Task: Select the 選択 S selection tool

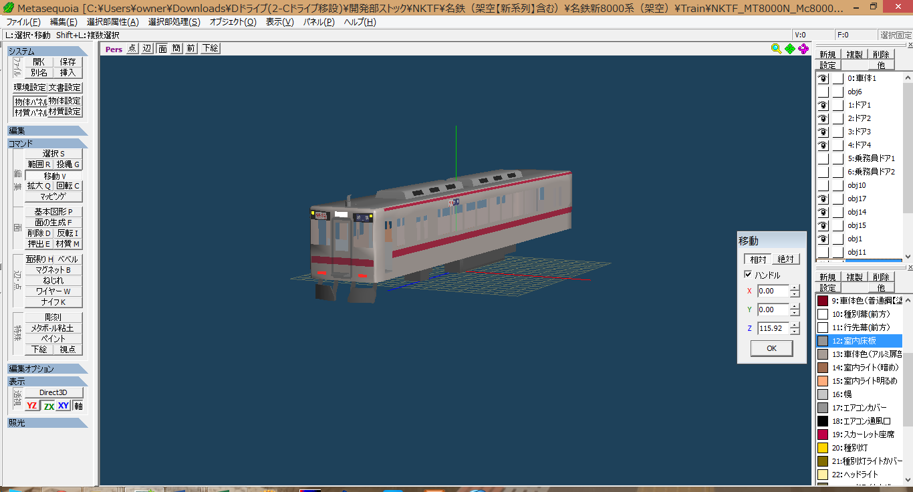Action: [53, 154]
